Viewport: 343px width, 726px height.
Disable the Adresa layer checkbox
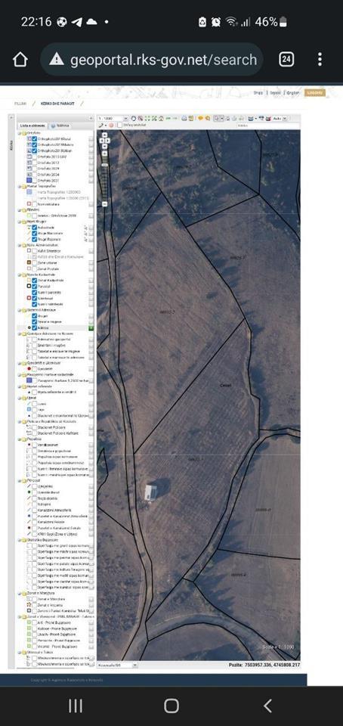click(34, 327)
